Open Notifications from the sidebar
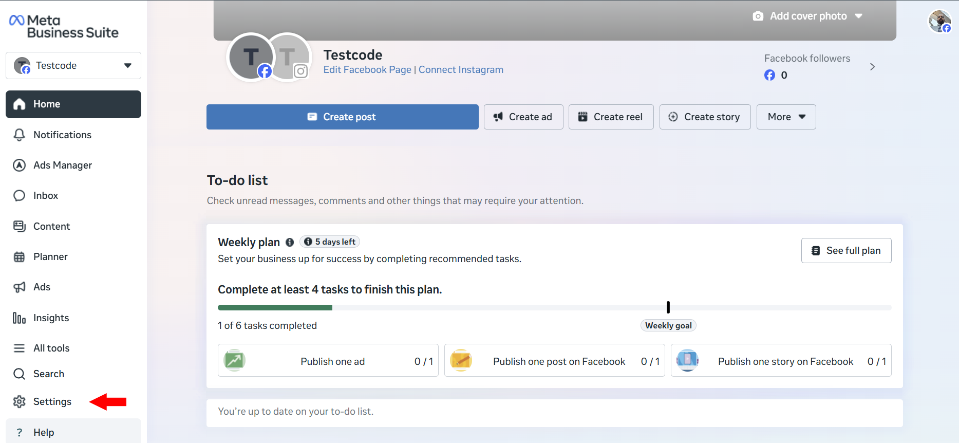The image size is (959, 443). [73, 135]
